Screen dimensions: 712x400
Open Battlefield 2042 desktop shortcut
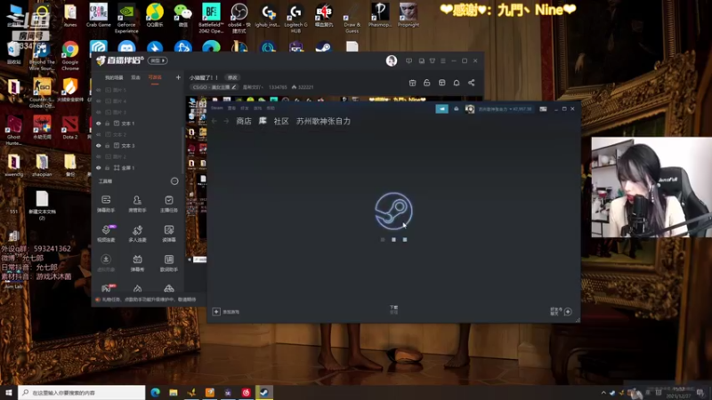click(x=211, y=18)
